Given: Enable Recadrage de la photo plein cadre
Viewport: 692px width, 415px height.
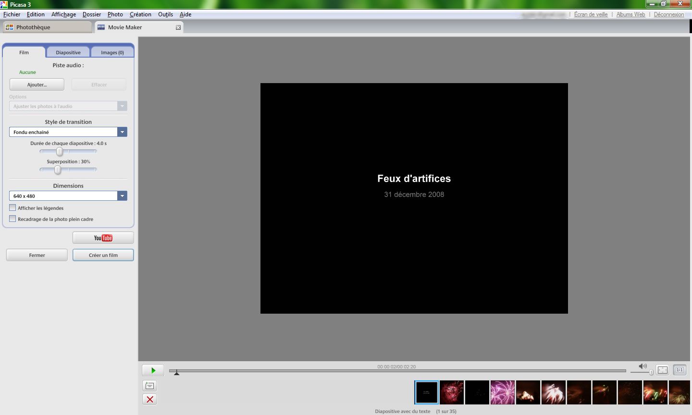Looking at the screenshot, I should (12, 219).
